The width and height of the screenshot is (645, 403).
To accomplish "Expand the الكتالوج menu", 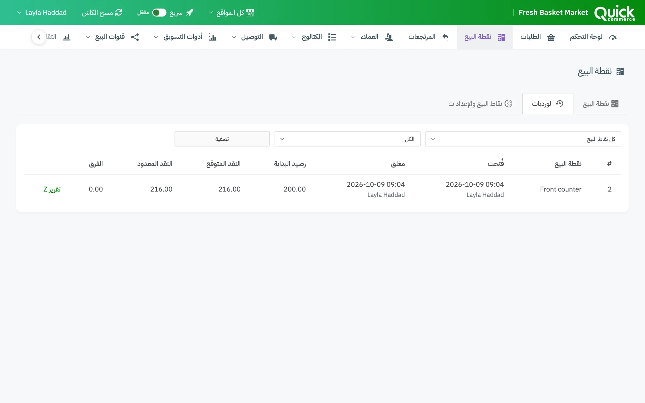I will 314,37.
